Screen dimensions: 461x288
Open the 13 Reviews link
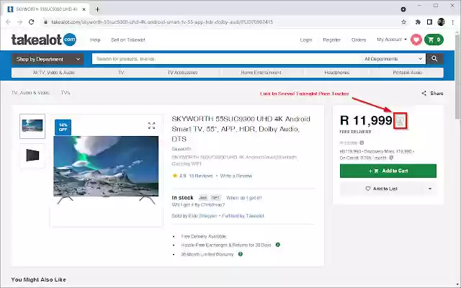(x=201, y=176)
